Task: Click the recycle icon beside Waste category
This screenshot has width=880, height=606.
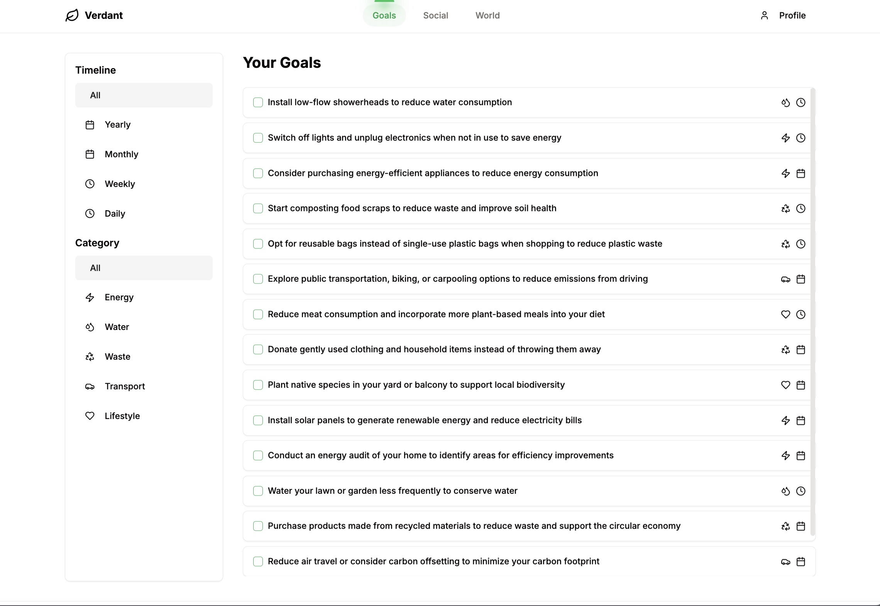Action: (x=90, y=357)
